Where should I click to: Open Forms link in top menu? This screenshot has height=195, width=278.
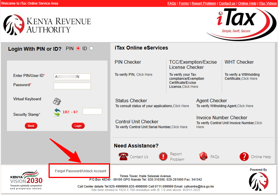point(184,3)
